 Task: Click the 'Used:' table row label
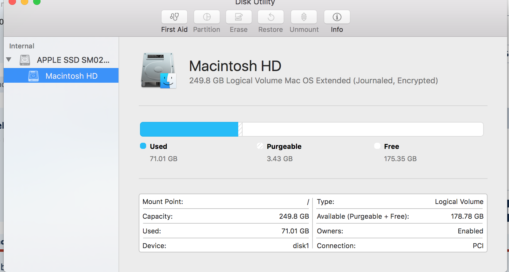coord(152,231)
